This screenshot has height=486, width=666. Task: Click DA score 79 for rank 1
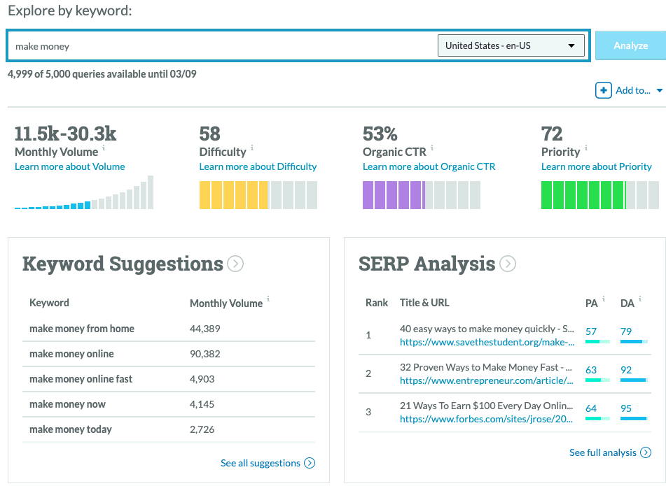pos(626,331)
